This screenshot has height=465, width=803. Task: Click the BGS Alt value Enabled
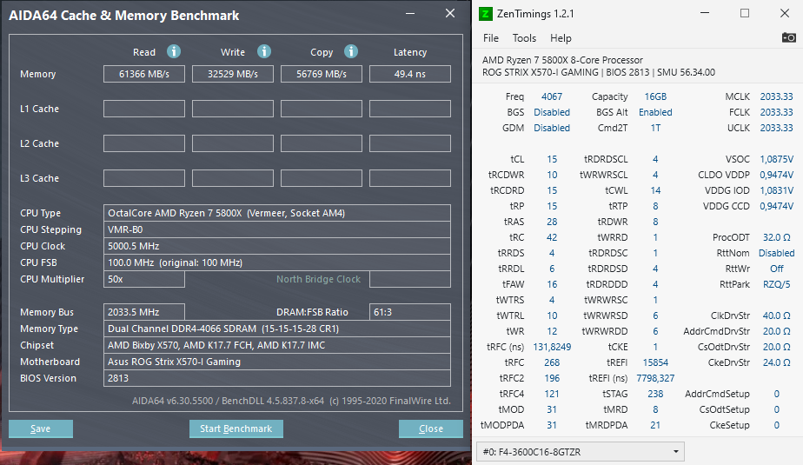click(655, 112)
